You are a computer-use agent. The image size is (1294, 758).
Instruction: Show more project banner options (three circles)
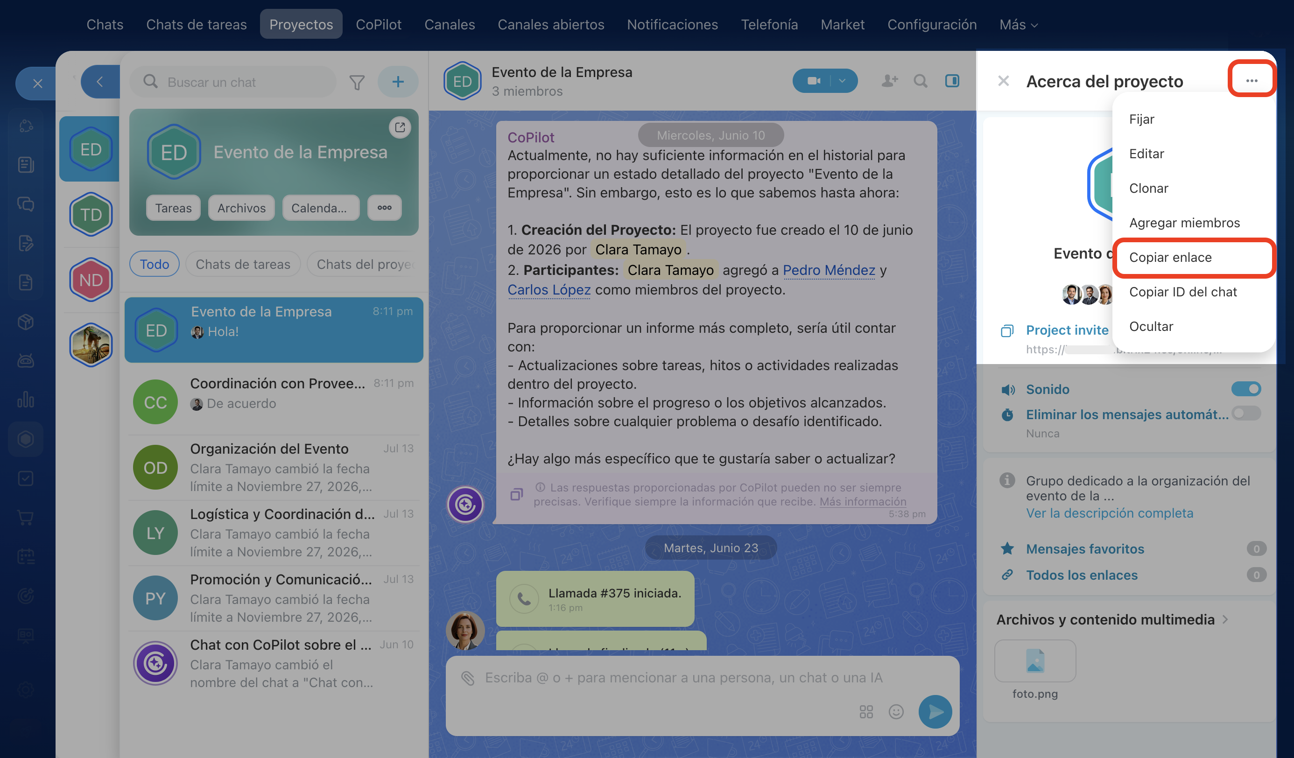point(385,208)
